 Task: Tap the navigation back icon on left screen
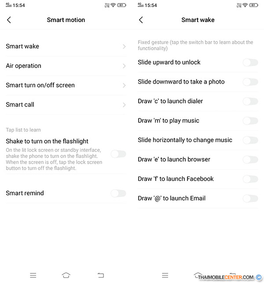point(101,276)
